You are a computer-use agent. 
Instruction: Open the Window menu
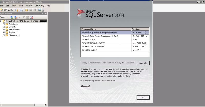(x=29, y=6)
